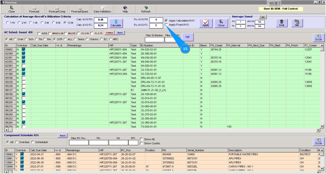
Task: Select the Overdue radio in Component Schedule
Action: pyautogui.click(x=16, y=142)
